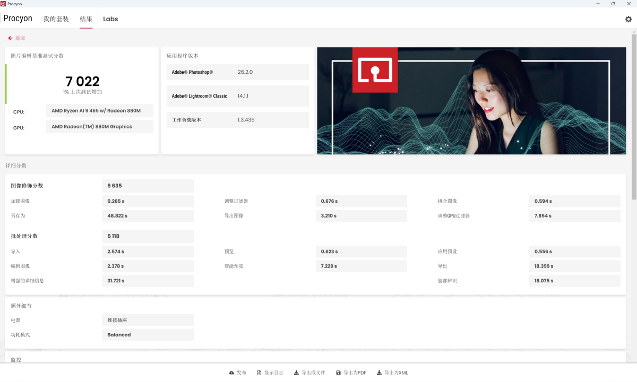Click the Procyon app icon in title bar

click(4, 4)
